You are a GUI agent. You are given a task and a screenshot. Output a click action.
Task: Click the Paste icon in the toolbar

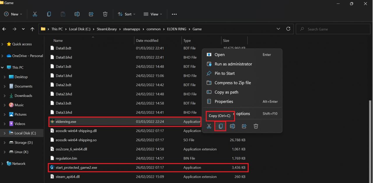(x=63, y=14)
